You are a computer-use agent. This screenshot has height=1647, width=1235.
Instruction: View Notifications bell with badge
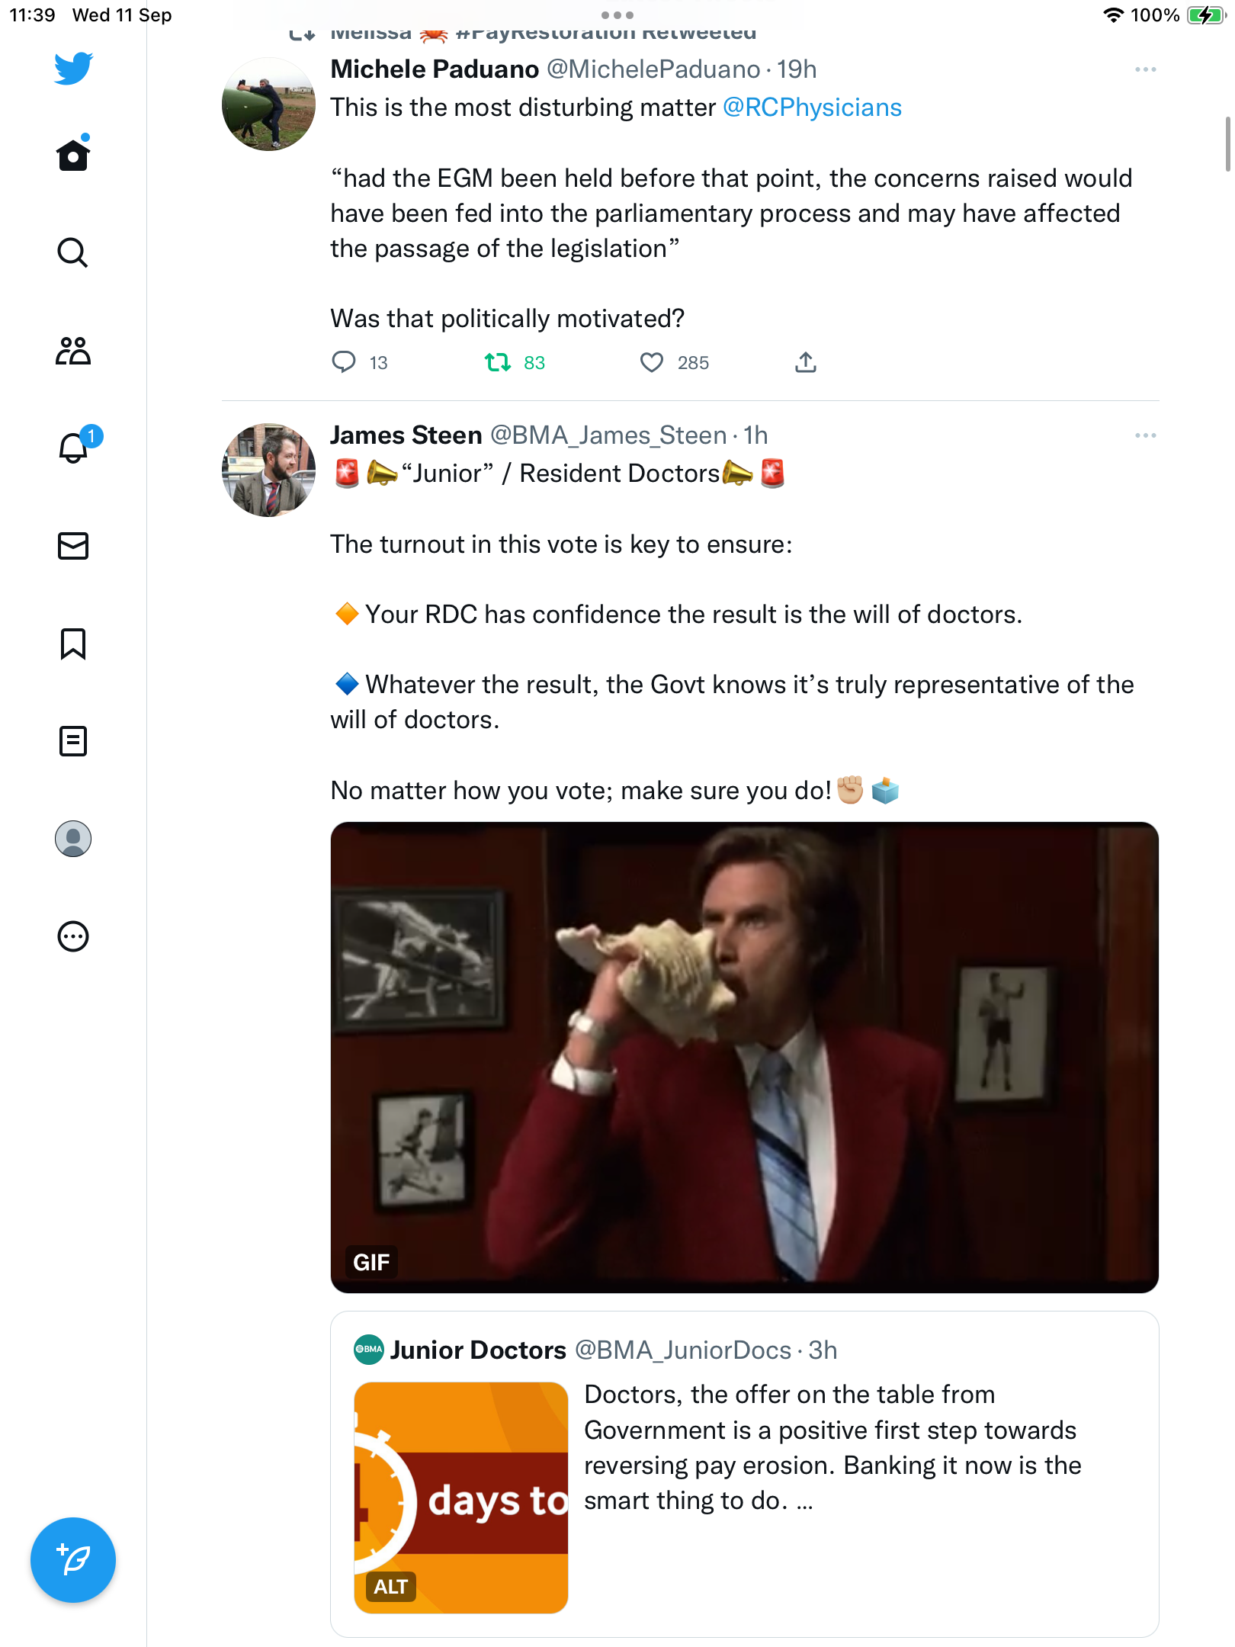pos(76,447)
